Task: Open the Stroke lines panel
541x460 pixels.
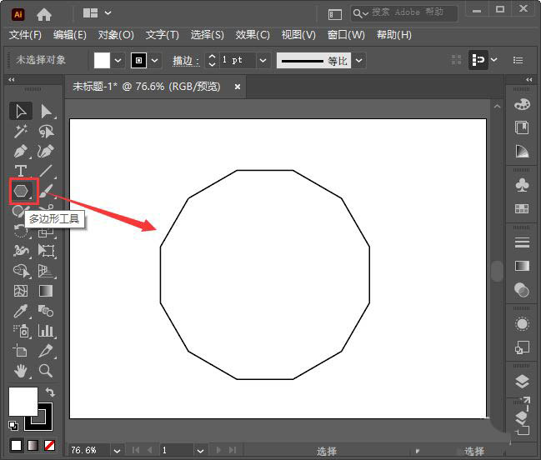Action: [522, 242]
